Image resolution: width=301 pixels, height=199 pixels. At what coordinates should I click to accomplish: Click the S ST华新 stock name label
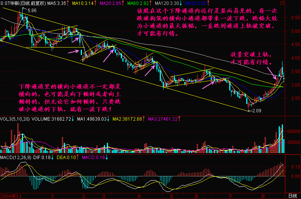click(x=11, y=3)
